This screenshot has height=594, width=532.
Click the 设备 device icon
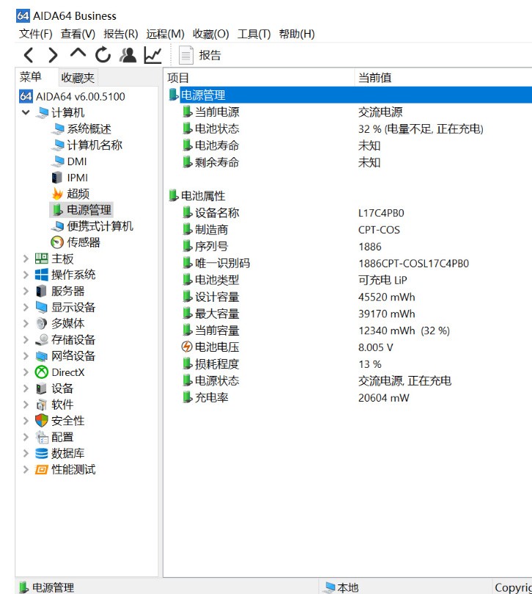[x=41, y=388]
